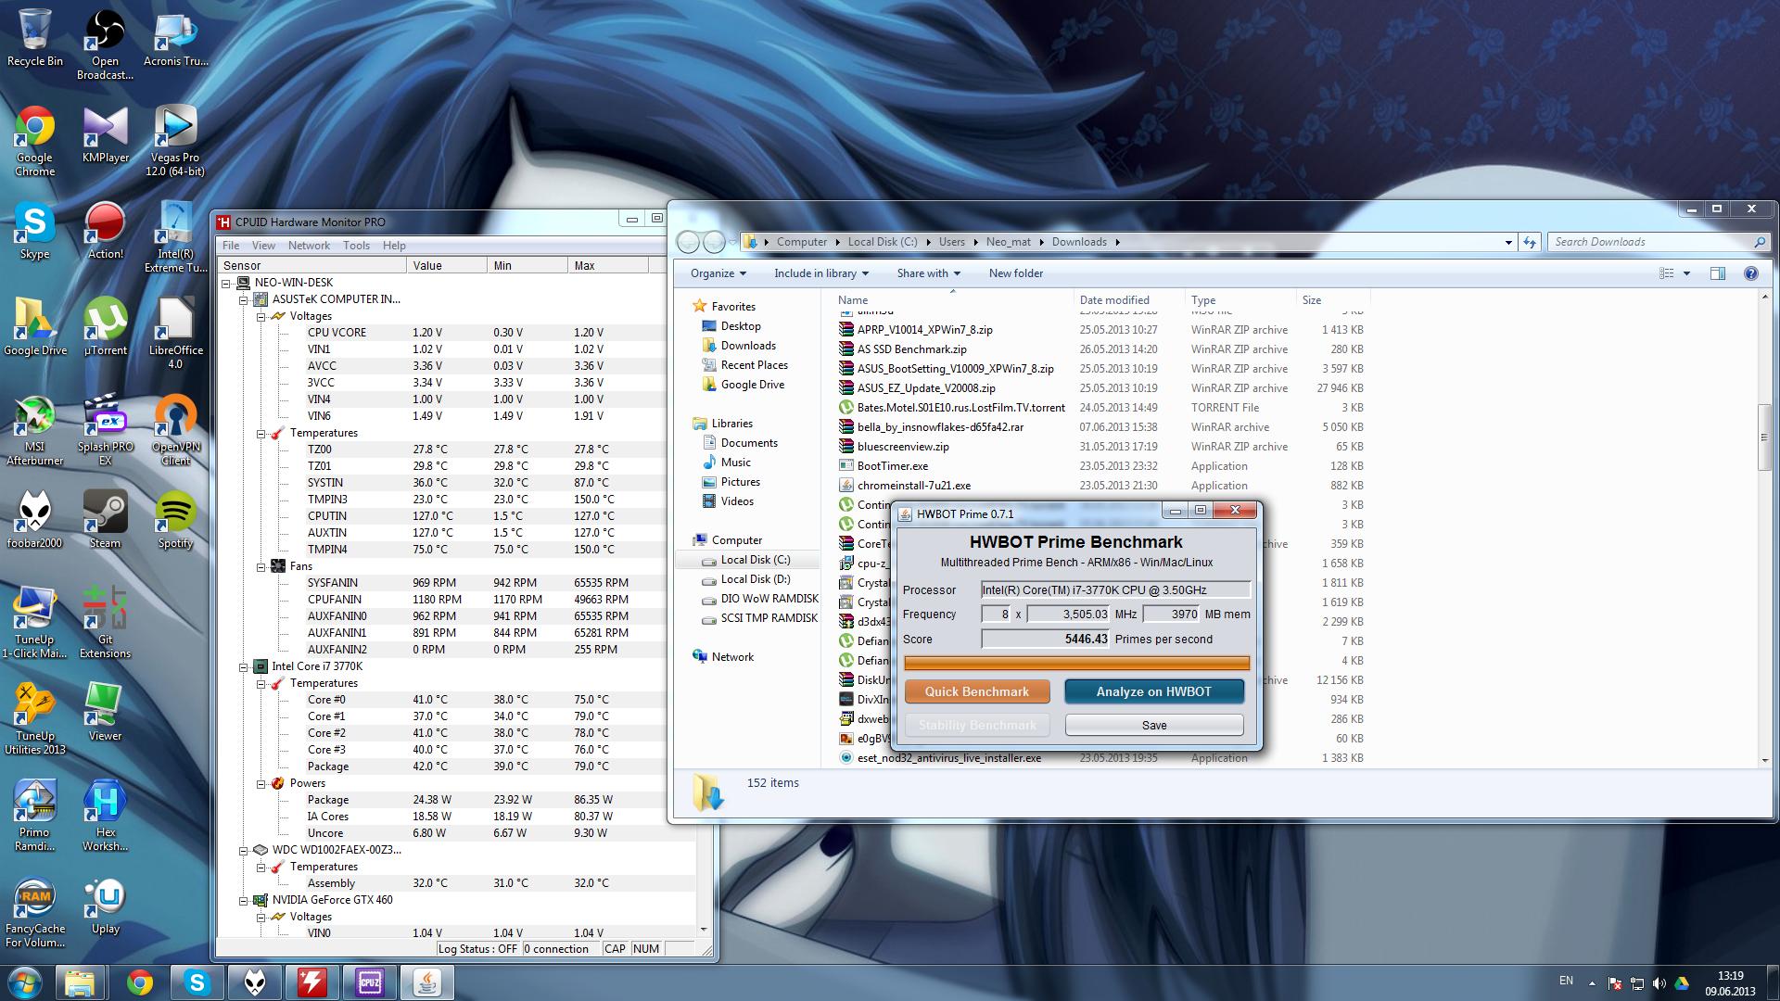
Task: Click Users in the address breadcrumb
Action: point(951,242)
